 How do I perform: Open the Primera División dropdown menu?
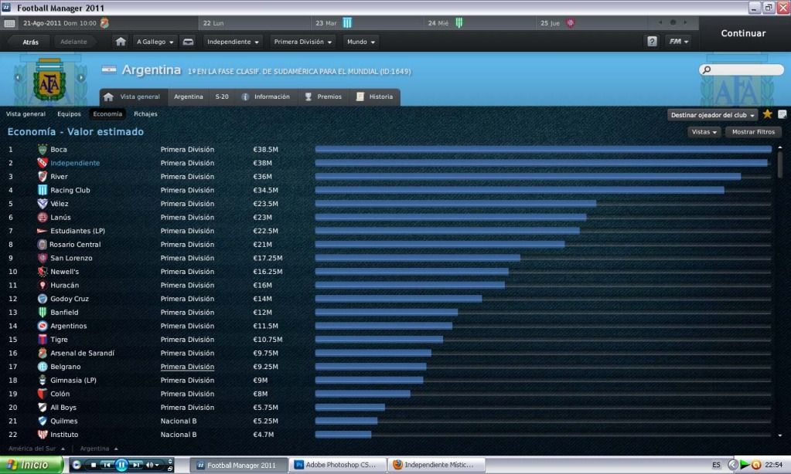point(302,42)
